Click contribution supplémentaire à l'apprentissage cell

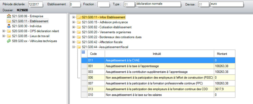(159, 72)
